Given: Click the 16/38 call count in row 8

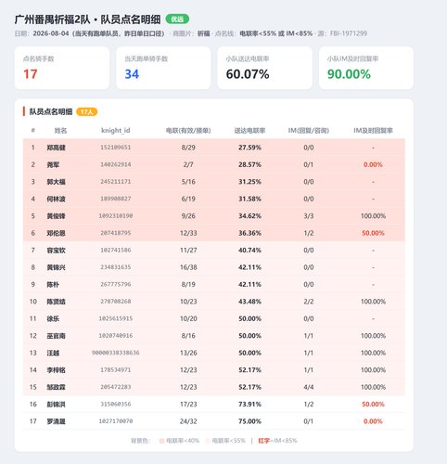Looking at the screenshot, I should click(188, 267).
